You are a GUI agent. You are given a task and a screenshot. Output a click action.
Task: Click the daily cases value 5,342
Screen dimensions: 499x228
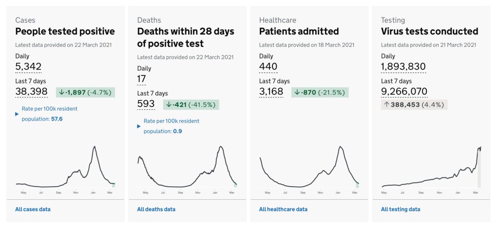pos(28,67)
